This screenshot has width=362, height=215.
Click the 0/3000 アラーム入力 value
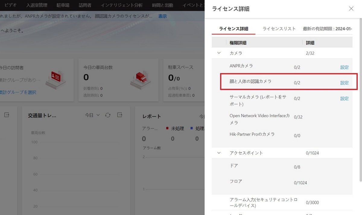point(312,203)
